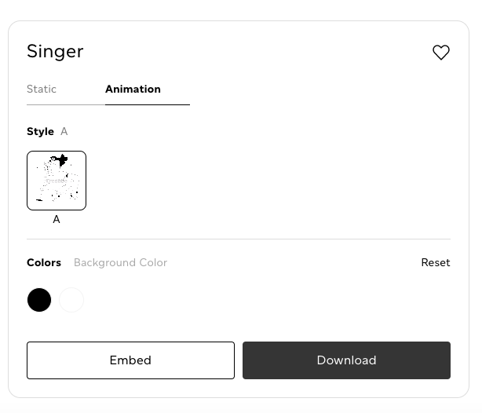The image size is (482, 413).
Task: Click the outlined Embed button
Action: [x=130, y=360]
